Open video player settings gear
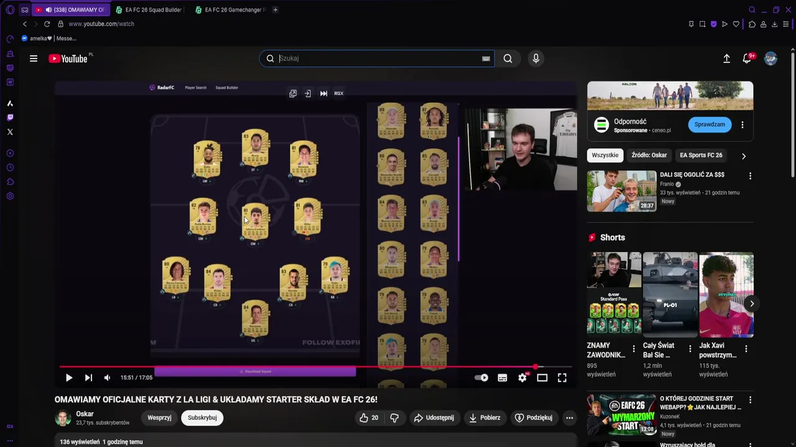This screenshot has width=796, height=447. click(522, 377)
